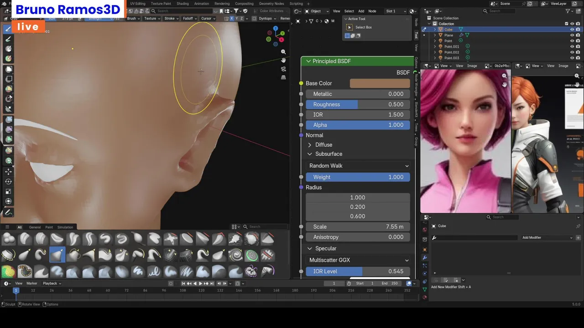Collapse the Specular section in Principled BSDF

[x=310, y=248]
